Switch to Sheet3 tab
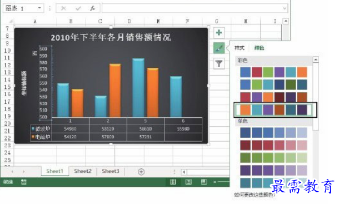The image size is (339, 204). [111, 171]
